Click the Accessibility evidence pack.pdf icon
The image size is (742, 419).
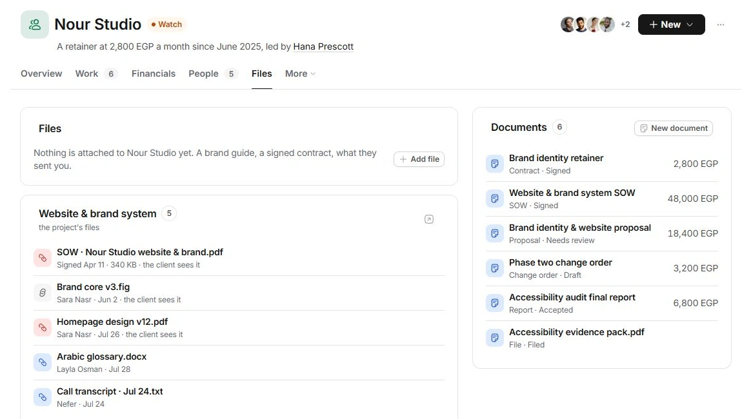pyautogui.click(x=494, y=338)
